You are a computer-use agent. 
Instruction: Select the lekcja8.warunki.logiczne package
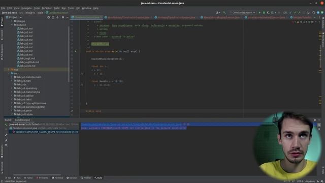29,107
